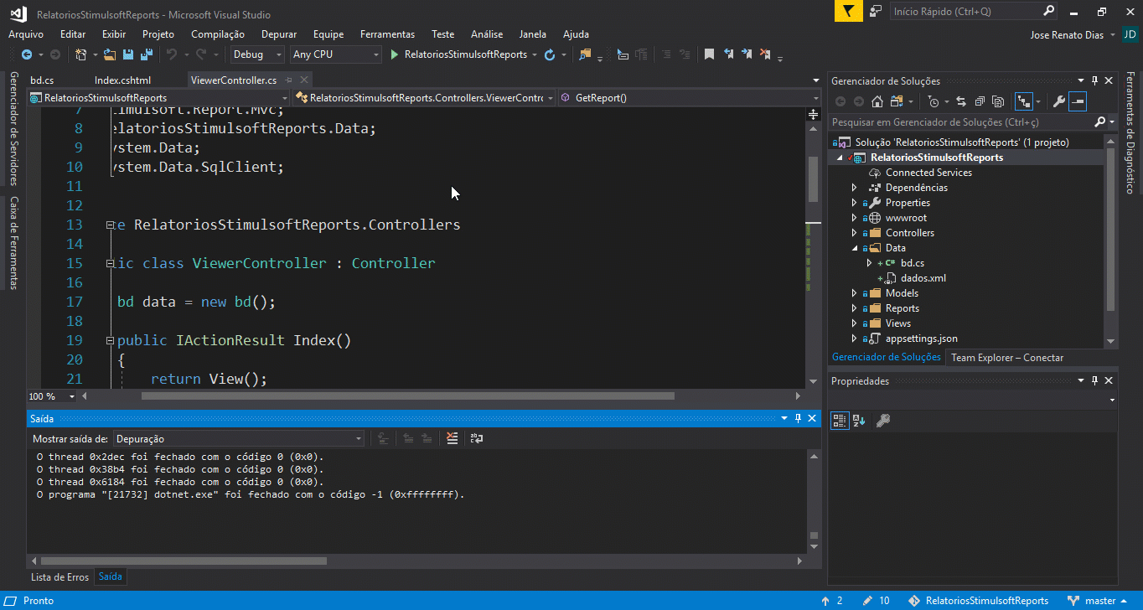1143x610 pixels.
Task: Click the Home icon in Gerenciador de Soluções
Action: coord(877,101)
